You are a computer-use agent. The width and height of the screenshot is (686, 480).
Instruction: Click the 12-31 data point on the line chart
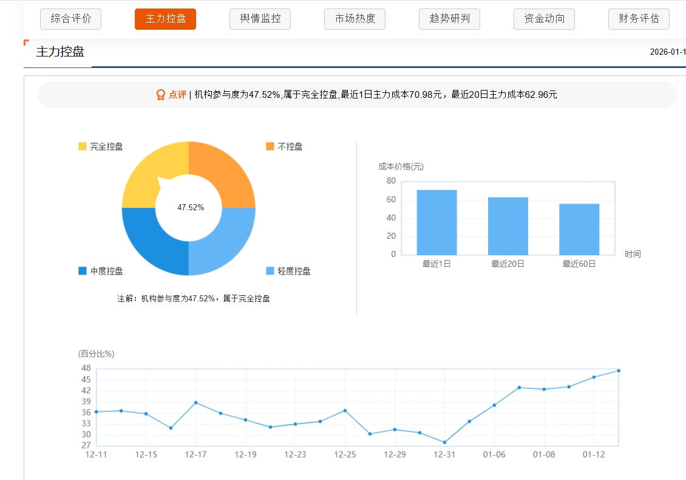click(444, 442)
